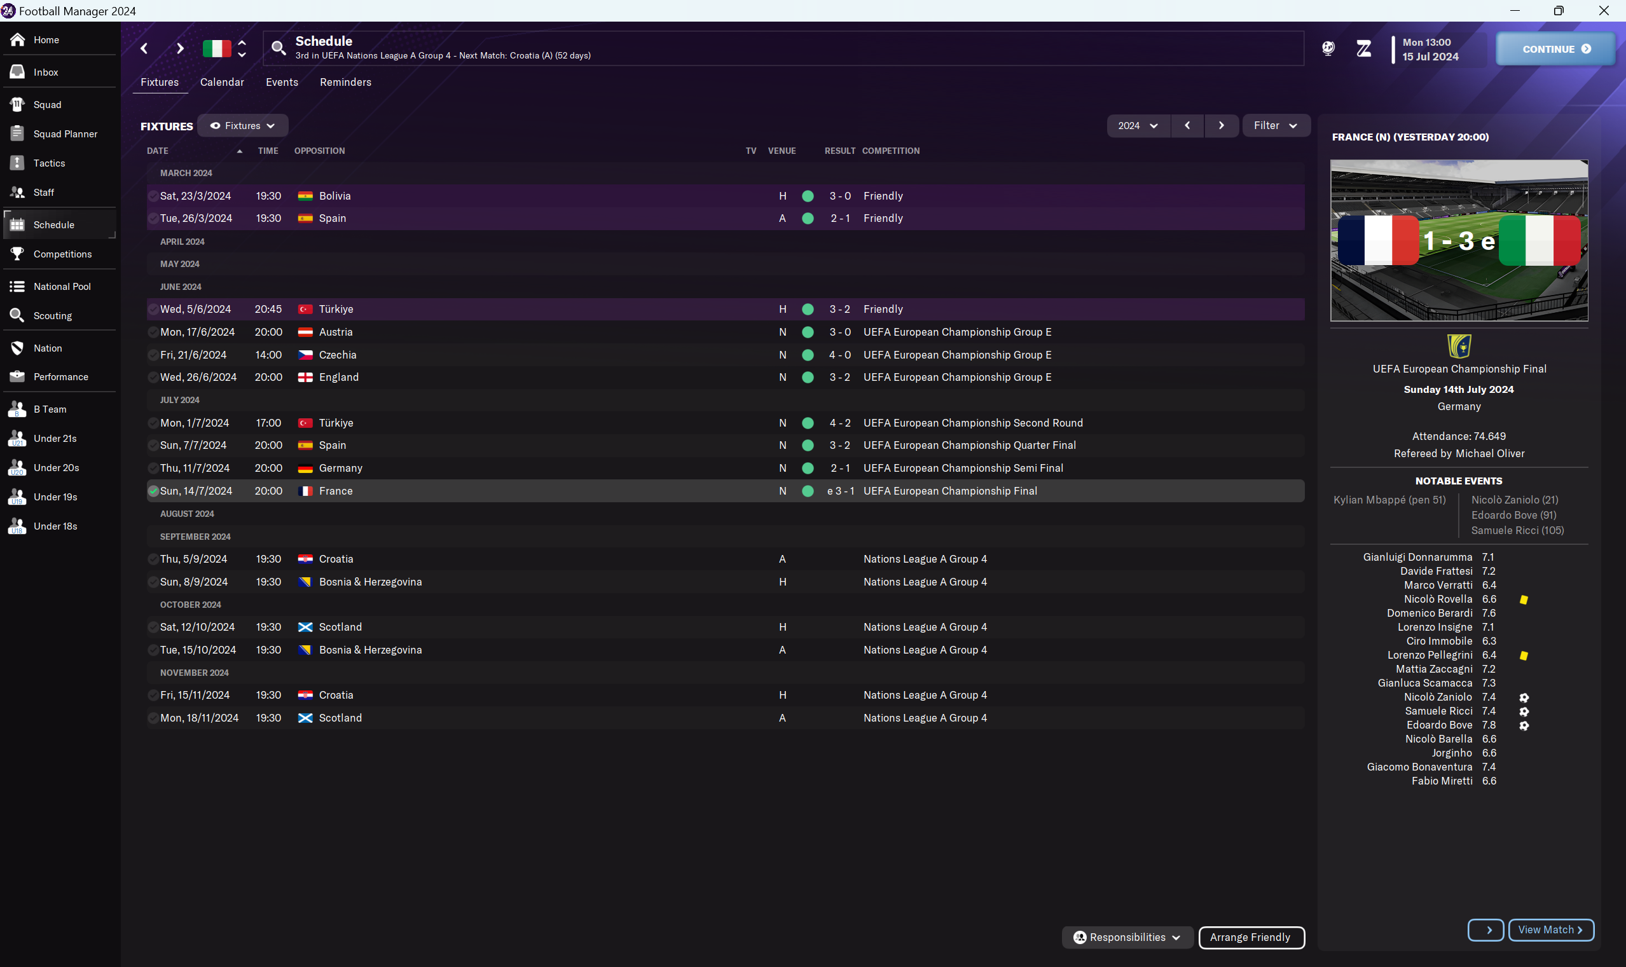Toggle the reminder tick for Croatia 5/9/2024
The width and height of the screenshot is (1626, 967).
click(153, 559)
